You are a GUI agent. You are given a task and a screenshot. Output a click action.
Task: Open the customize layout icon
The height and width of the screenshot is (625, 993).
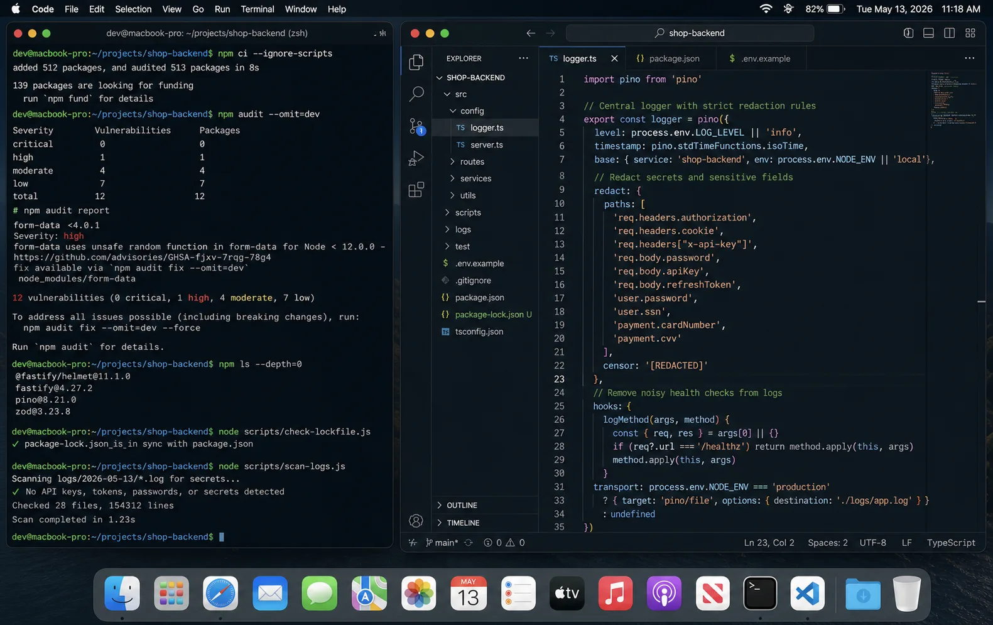coord(970,33)
